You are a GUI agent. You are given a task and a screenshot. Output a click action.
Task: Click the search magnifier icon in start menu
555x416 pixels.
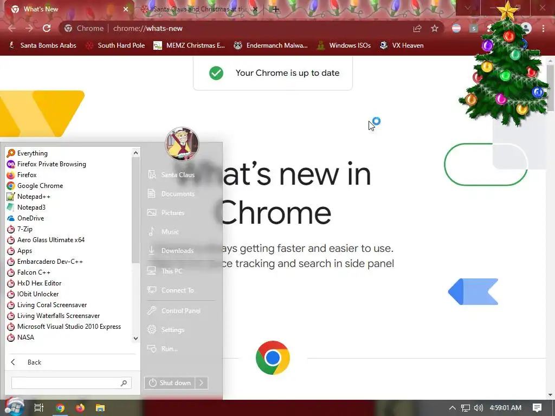pos(124,383)
